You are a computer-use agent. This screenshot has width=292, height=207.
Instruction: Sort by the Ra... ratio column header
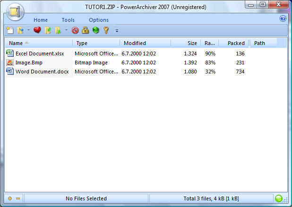[x=209, y=43]
